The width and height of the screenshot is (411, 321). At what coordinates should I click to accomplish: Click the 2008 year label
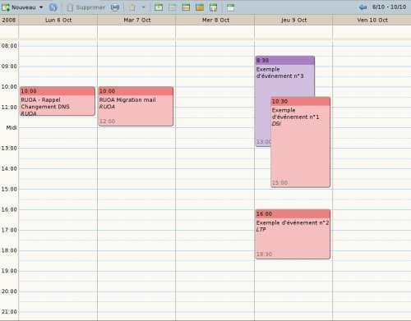coord(9,20)
